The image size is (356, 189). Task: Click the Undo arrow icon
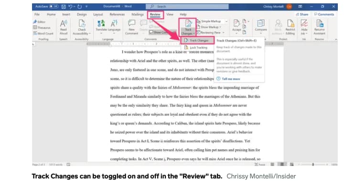(70, 7)
